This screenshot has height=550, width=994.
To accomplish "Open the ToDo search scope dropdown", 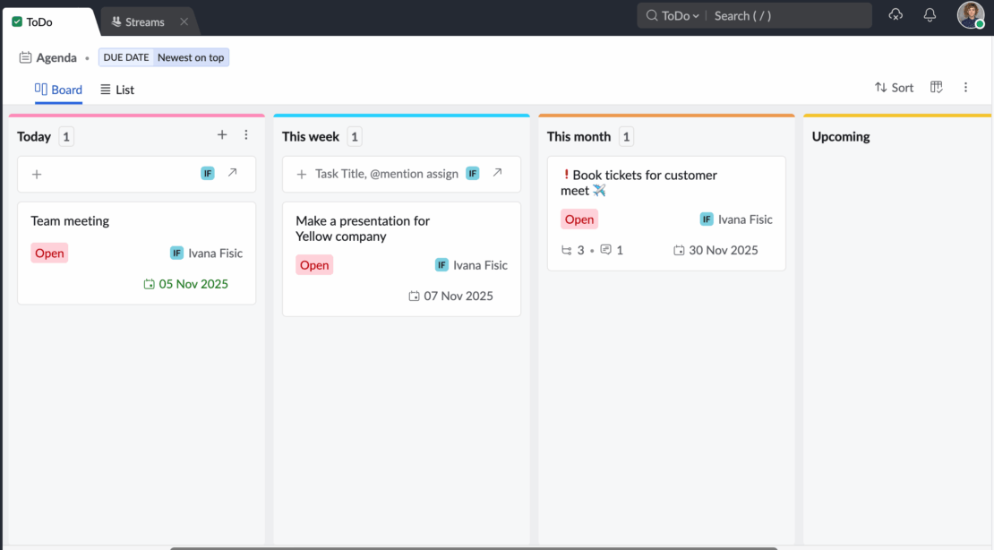I will click(672, 15).
